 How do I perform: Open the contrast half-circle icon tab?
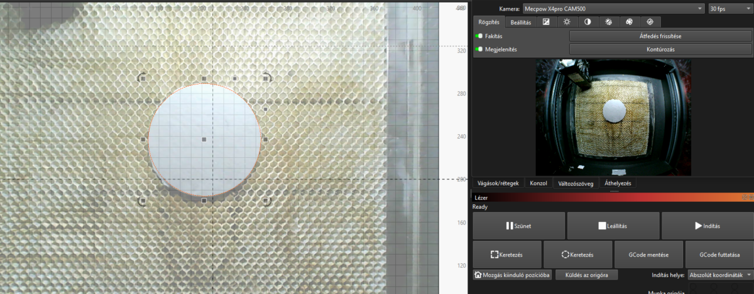click(587, 22)
